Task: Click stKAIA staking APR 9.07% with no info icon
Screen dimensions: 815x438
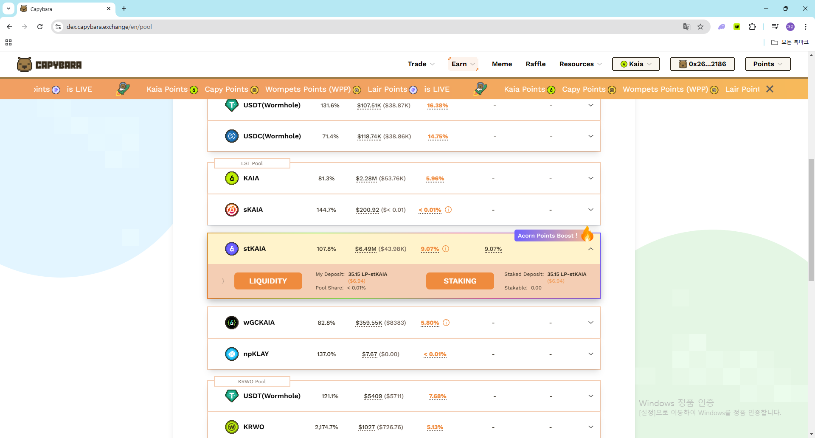Action: [x=493, y=249]
